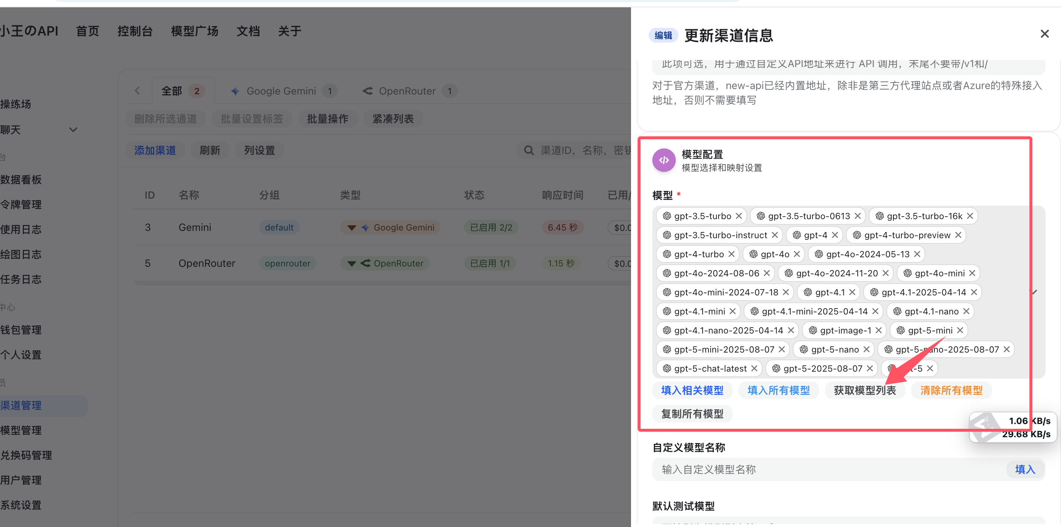
Task: Open 渠道管理 in sidebar
Action: (x=43, y=406)
